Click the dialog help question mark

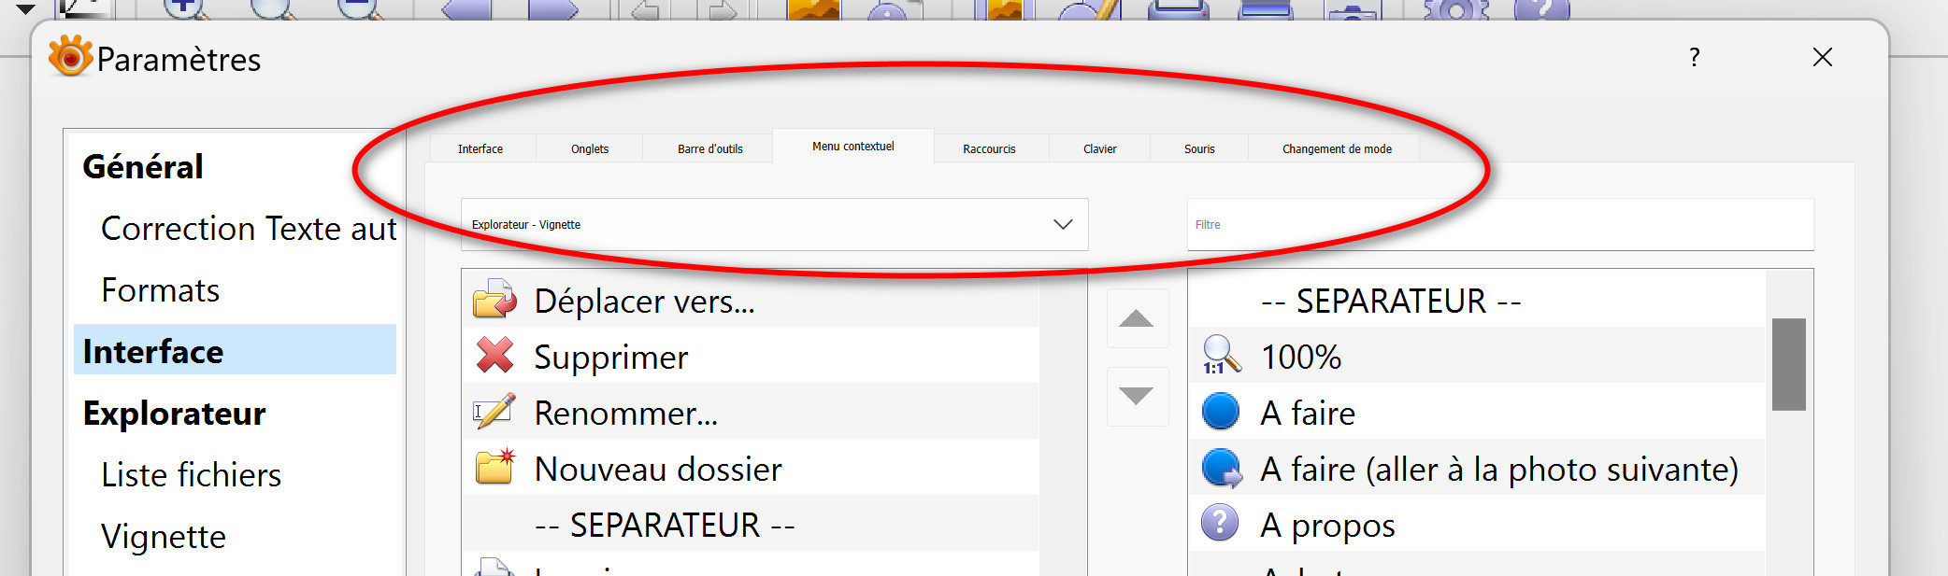pos(1695,57)
